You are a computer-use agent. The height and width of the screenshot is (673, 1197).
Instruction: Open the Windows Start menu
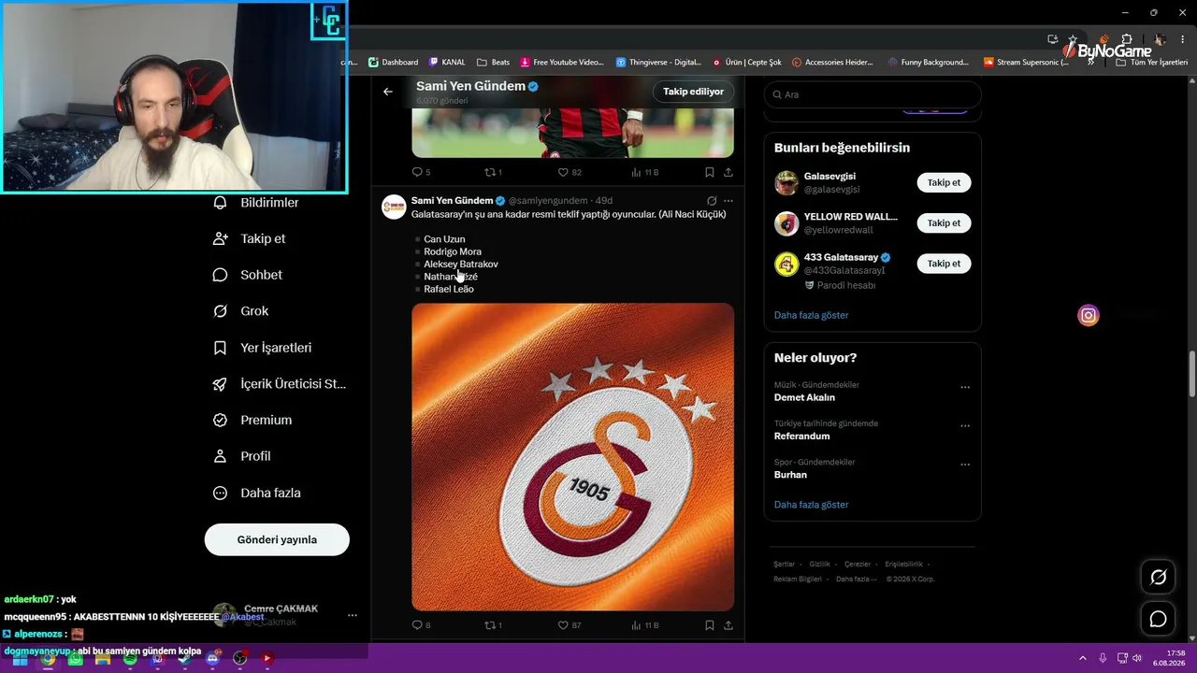20,659
